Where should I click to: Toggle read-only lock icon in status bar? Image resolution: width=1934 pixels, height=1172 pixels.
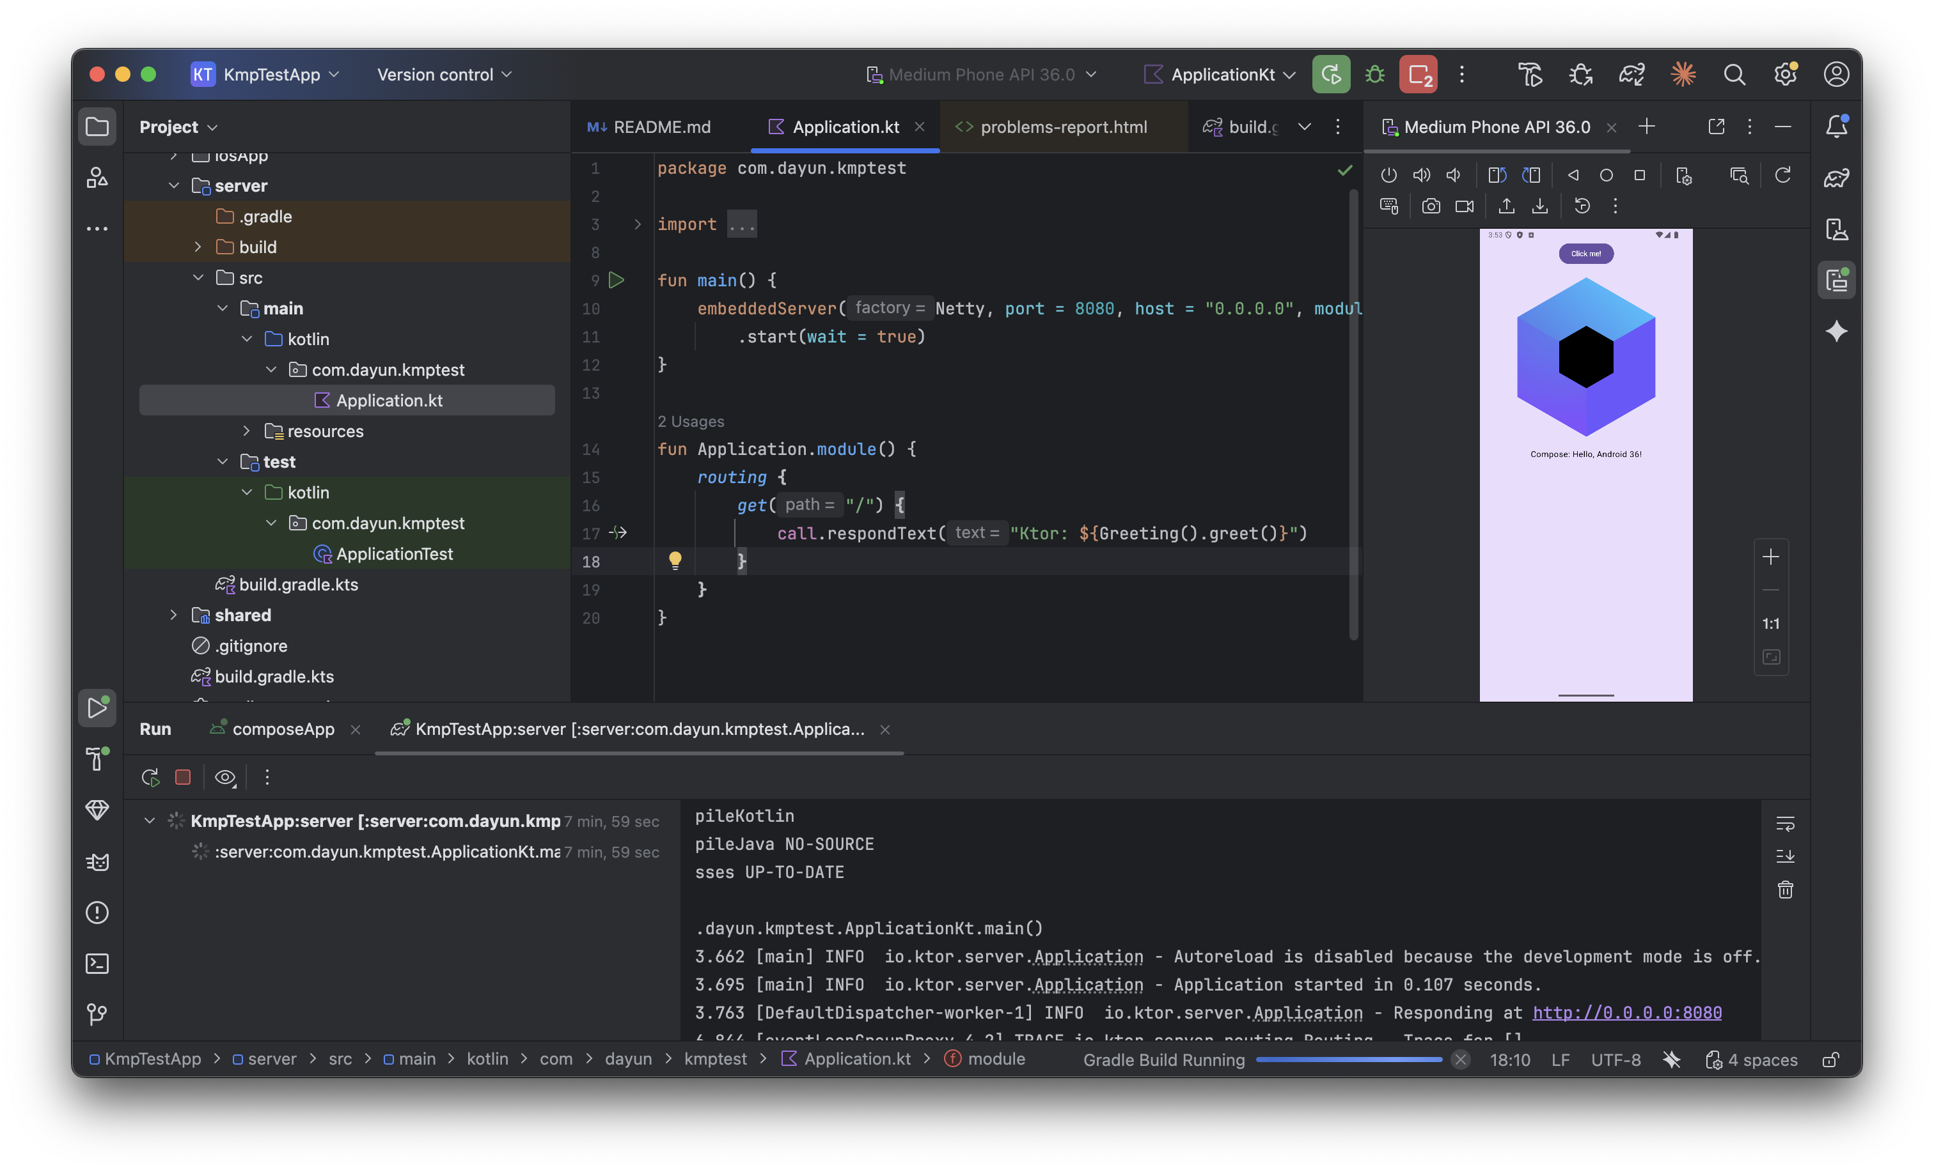click(1830, 1060)
